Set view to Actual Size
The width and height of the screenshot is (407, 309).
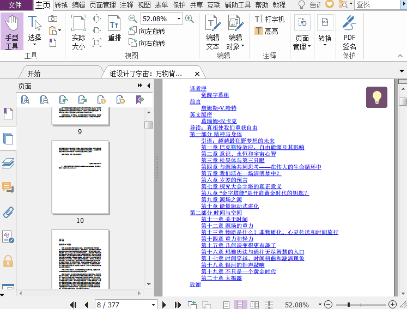pyautogui.click(x=78, y=32)
